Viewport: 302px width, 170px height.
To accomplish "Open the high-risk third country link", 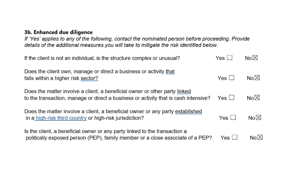I will [61, 118].
